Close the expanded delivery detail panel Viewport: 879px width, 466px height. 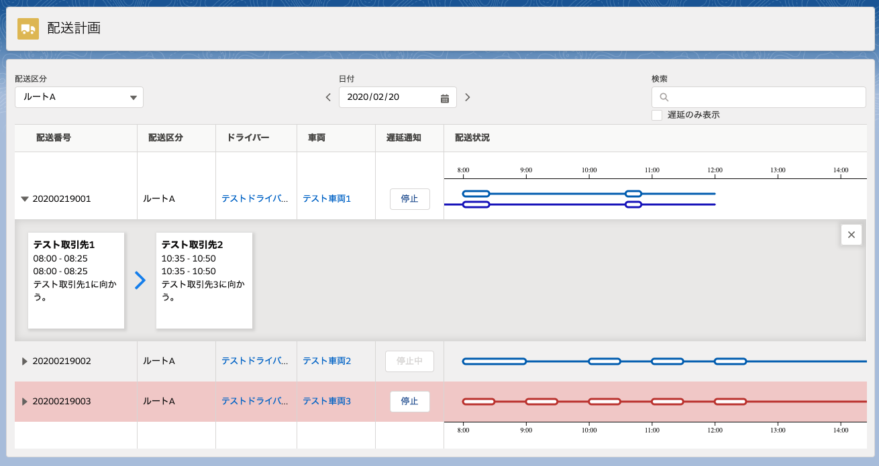851,235
